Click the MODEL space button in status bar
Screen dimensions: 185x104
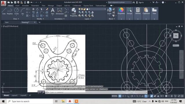114,96
